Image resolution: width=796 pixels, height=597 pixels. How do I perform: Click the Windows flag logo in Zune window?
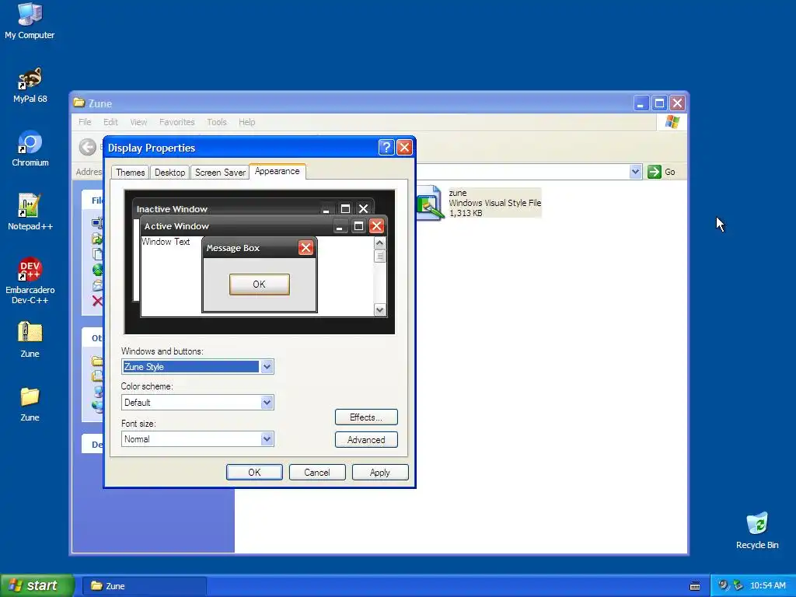(672, 122)
